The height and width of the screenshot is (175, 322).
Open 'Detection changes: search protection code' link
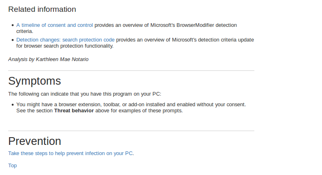(x=65, y=39)
